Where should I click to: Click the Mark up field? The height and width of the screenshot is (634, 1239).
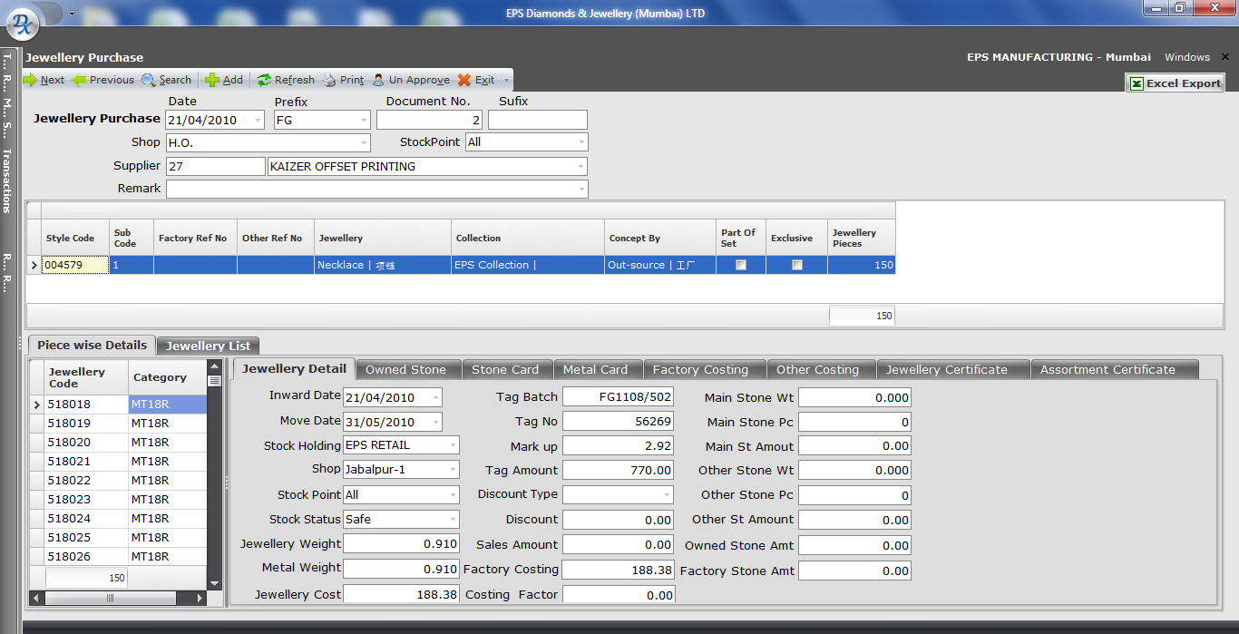pyautogui.click(x=619, y=446)
